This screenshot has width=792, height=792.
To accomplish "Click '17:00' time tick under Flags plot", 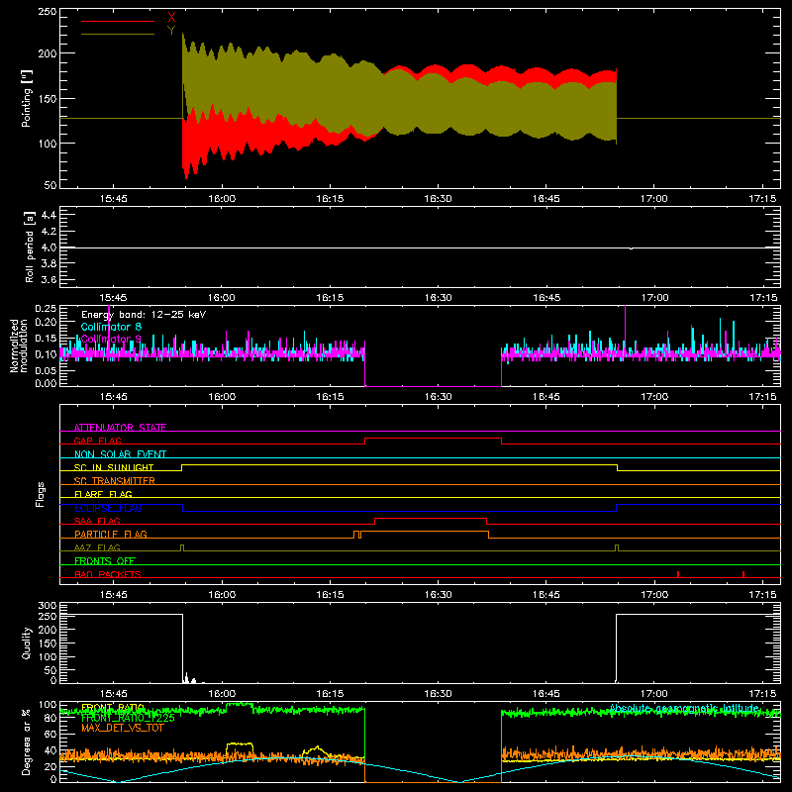I will [654, 595].
